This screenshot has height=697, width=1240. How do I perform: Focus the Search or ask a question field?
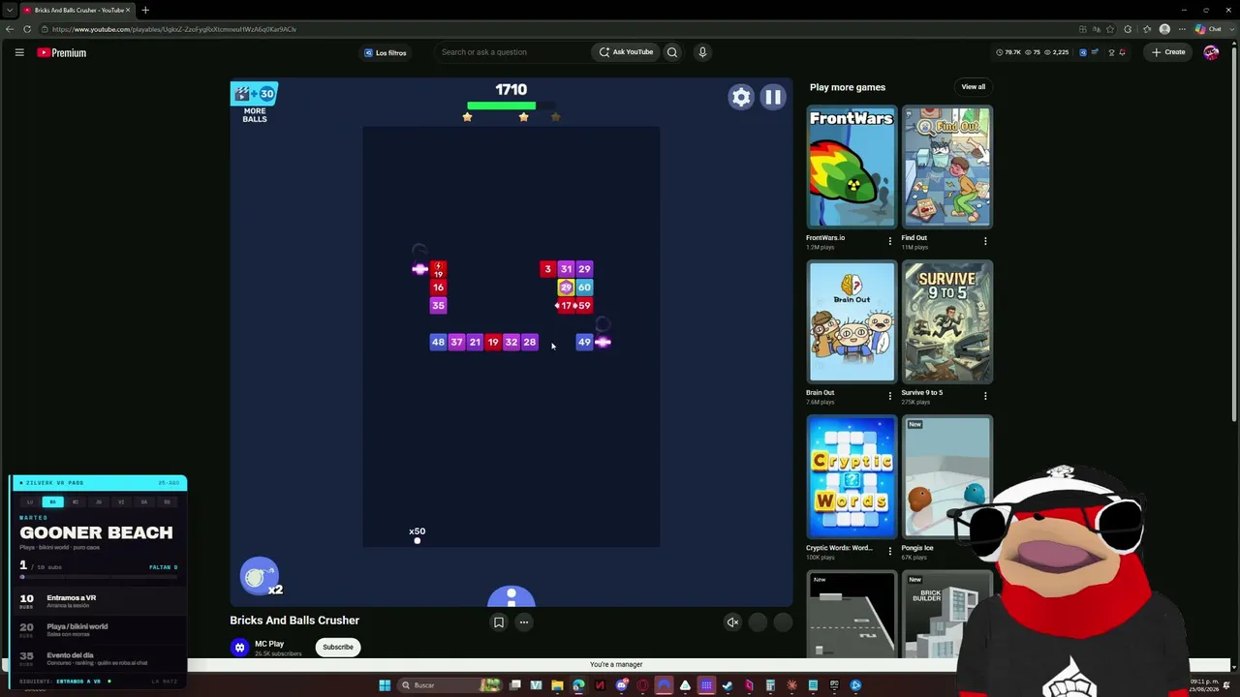(x=511, y=52)
